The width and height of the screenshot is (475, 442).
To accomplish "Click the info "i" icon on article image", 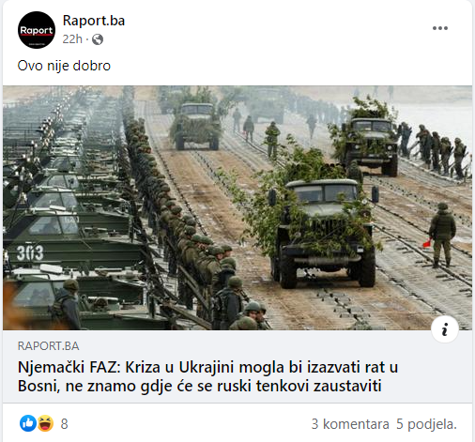I will [445, 329].
